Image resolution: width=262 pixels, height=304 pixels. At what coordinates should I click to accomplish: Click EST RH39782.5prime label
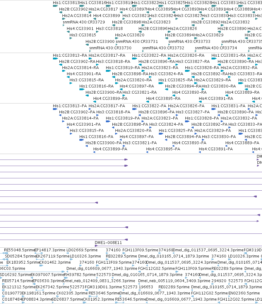[80, 275]
